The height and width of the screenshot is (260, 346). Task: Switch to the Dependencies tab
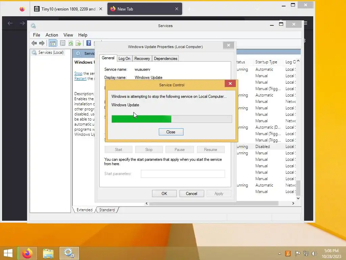[166, 59]
